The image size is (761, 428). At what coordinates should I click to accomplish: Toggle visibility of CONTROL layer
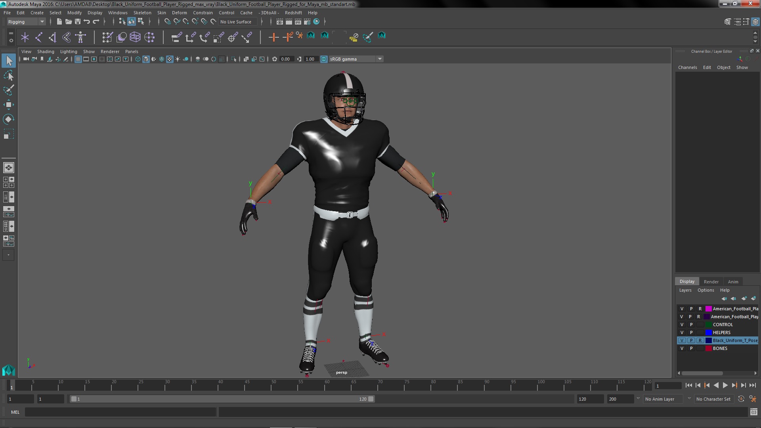682,325
